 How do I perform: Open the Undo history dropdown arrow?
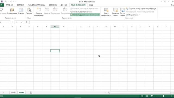click(8, 2)
